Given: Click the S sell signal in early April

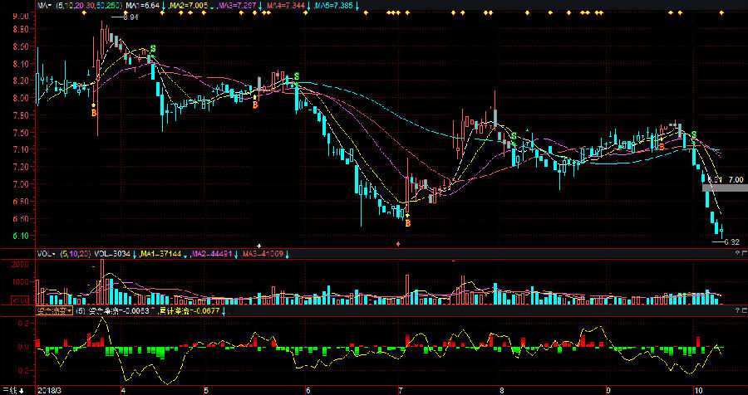Looking at the screenshot, I should (153, 49).
